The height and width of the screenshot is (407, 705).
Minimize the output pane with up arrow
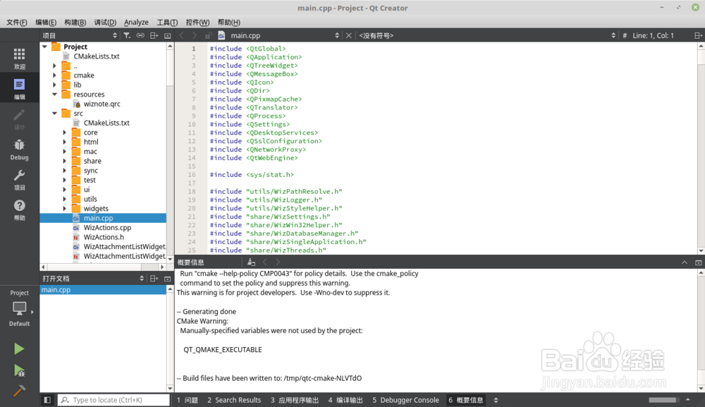685,262
